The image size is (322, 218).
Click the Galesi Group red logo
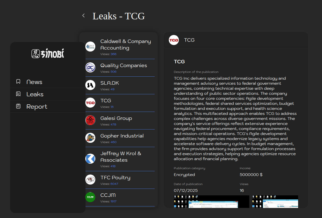90,120
